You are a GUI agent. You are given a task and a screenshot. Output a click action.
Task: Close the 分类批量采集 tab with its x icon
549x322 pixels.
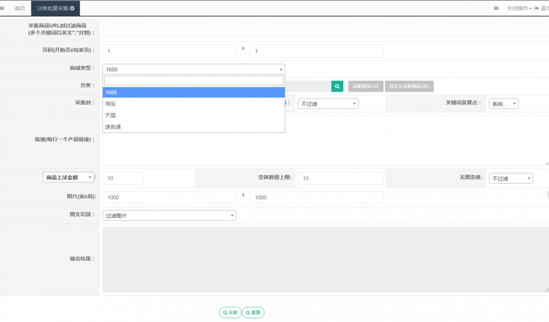72,8
